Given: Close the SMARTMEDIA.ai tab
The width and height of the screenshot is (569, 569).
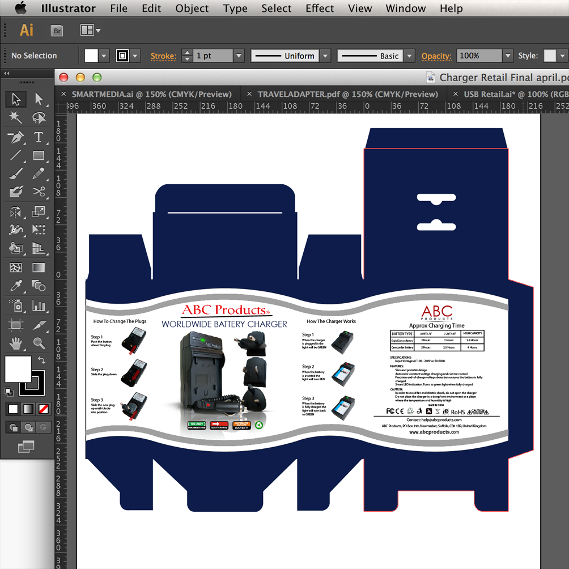Looking at the screenshot, I should click(x=63, y=94).
